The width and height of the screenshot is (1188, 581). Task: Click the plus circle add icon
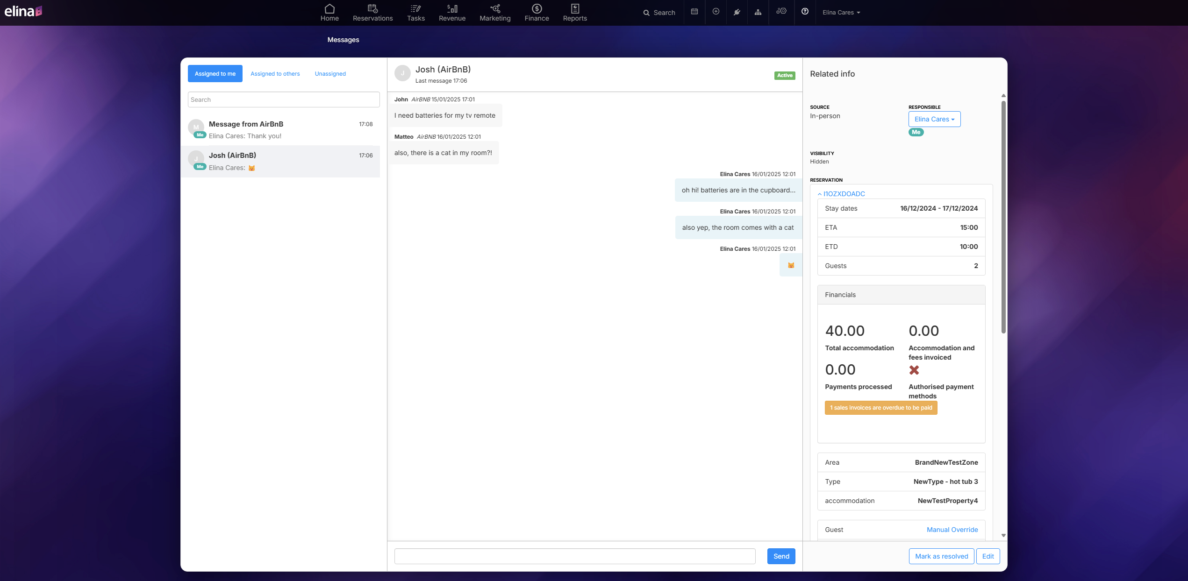[x=716, y=12]
